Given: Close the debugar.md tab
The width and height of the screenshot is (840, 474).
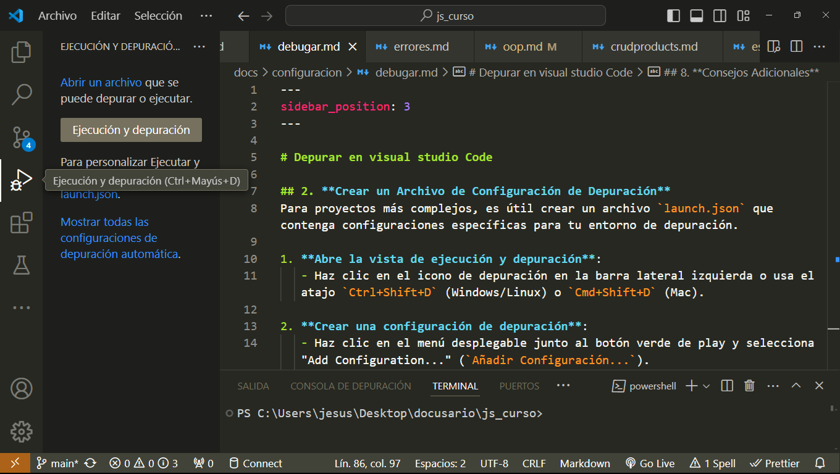Looking at the screenshot, I should point(353,46).
